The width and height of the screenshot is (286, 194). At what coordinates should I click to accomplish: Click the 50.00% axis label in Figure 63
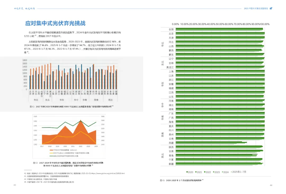pyautogui.click(x=220, y=24)
